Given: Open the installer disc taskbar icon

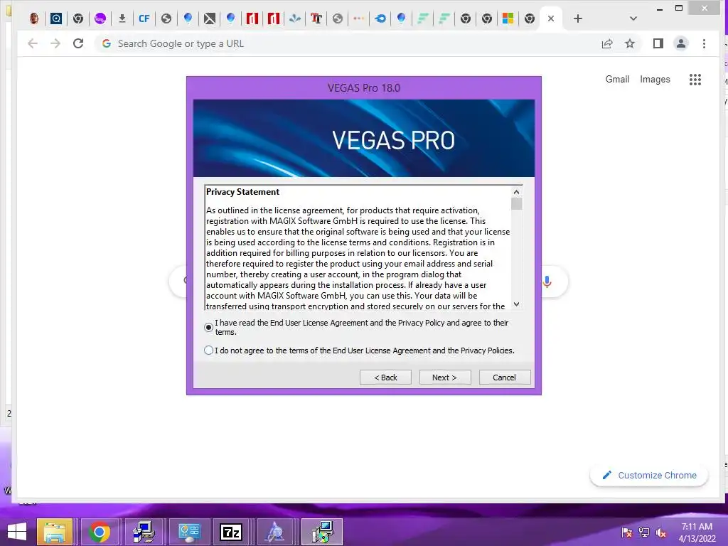Looking at the screenshot, I should 322,532.
